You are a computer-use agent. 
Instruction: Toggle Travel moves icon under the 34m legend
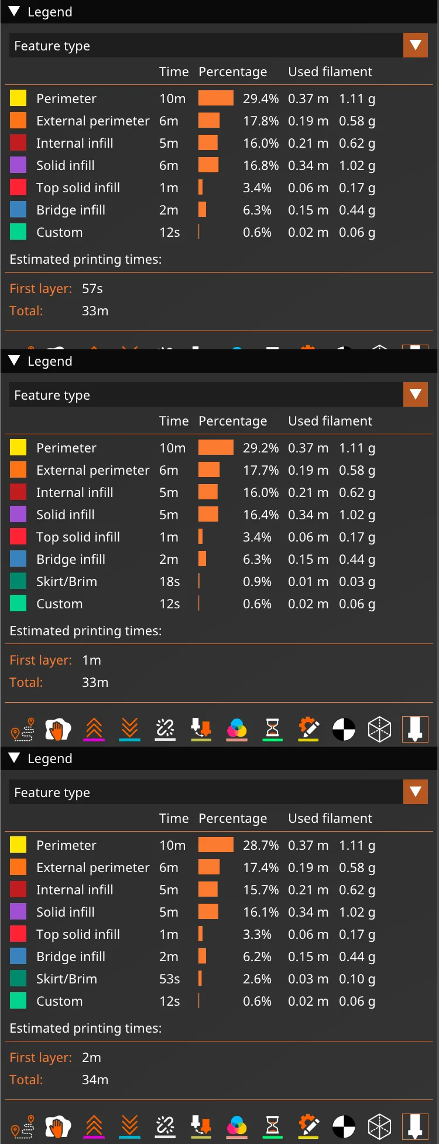[x=23, y=1126]
